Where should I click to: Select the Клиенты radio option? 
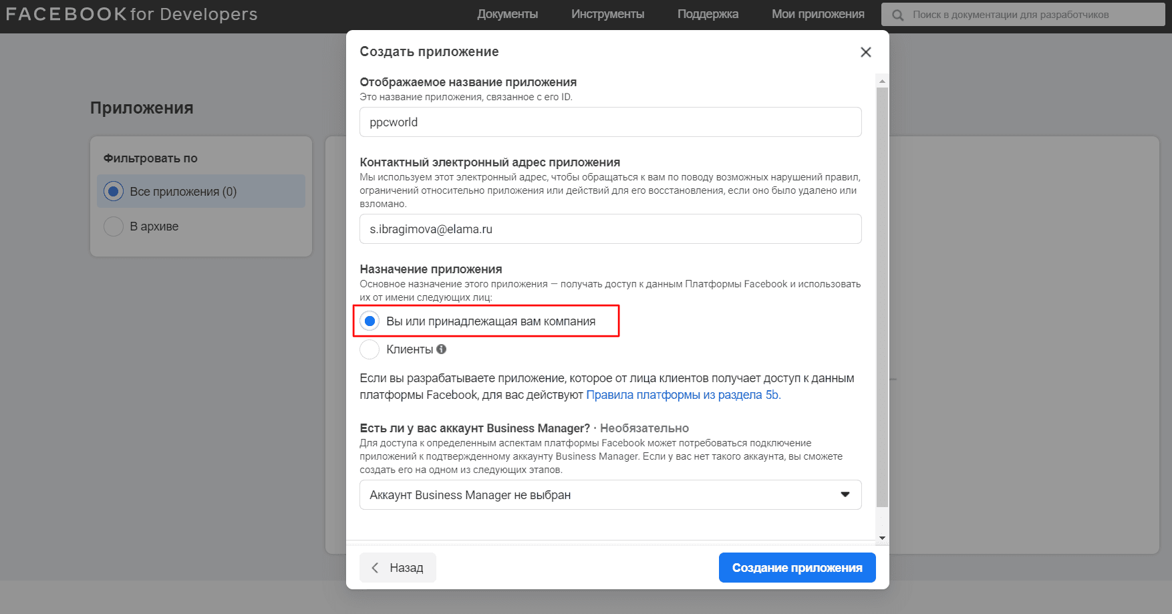[x=370, y=349]
